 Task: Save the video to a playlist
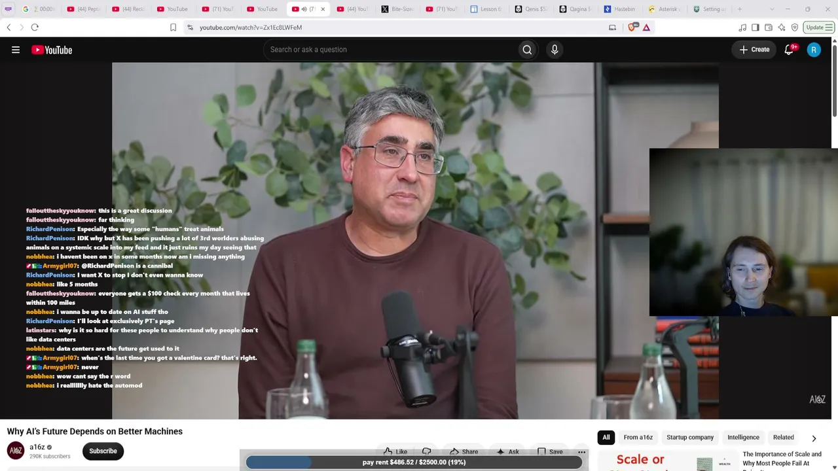pyautogui.click(x=550, y=451)
